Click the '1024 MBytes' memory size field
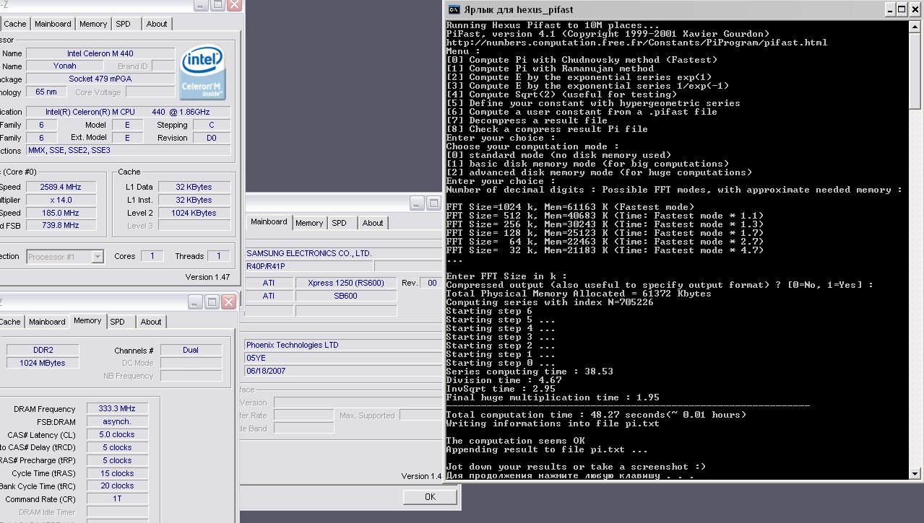This screenshot has height=523, width=924. click(43, 363)
